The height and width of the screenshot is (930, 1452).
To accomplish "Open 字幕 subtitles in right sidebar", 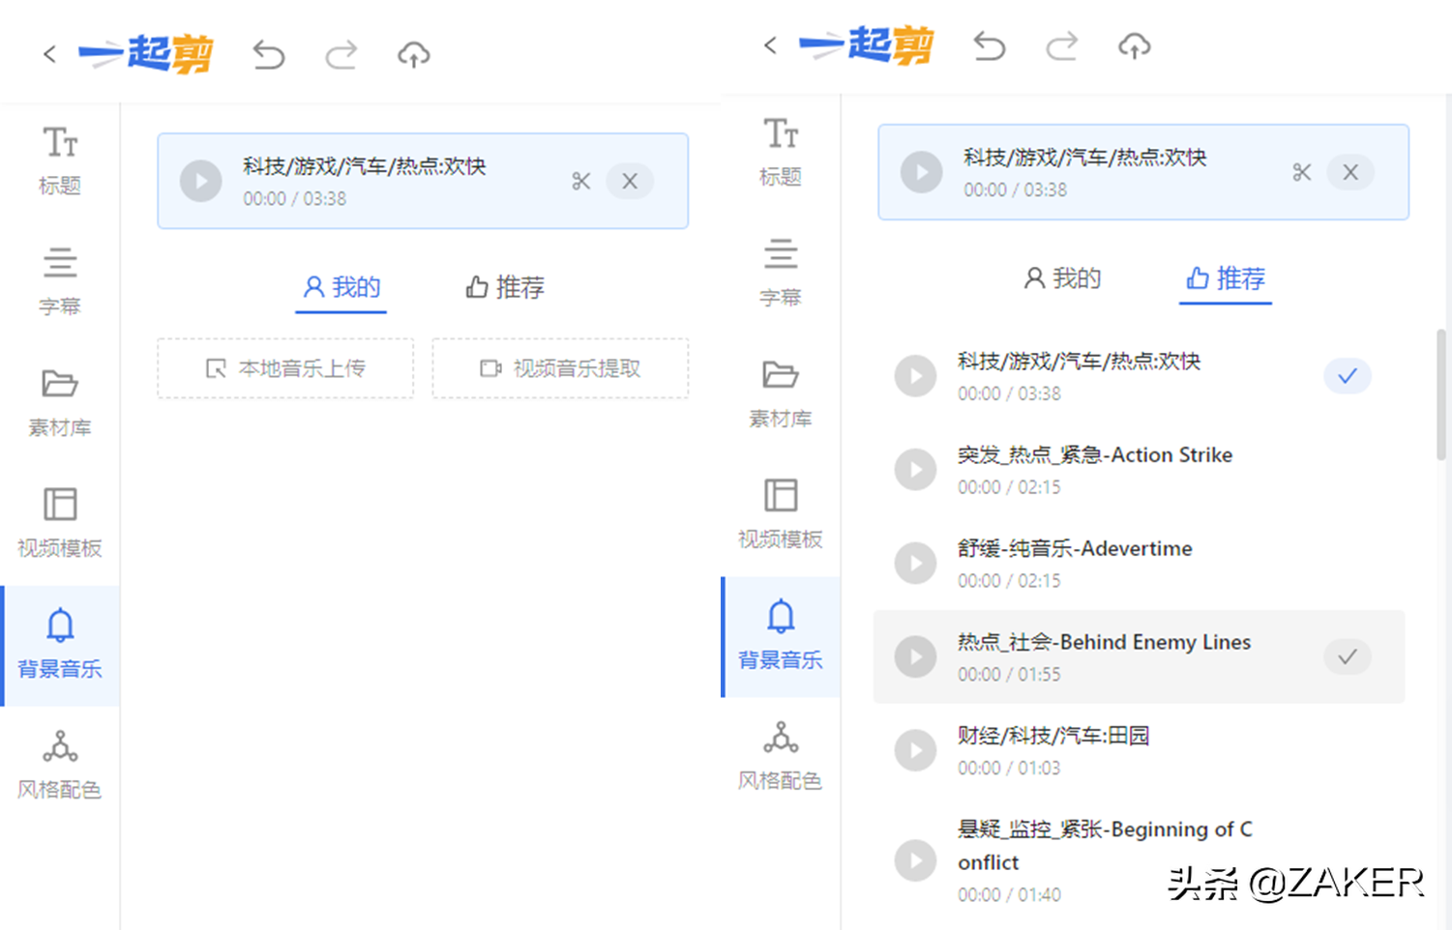I will (781, 273).
